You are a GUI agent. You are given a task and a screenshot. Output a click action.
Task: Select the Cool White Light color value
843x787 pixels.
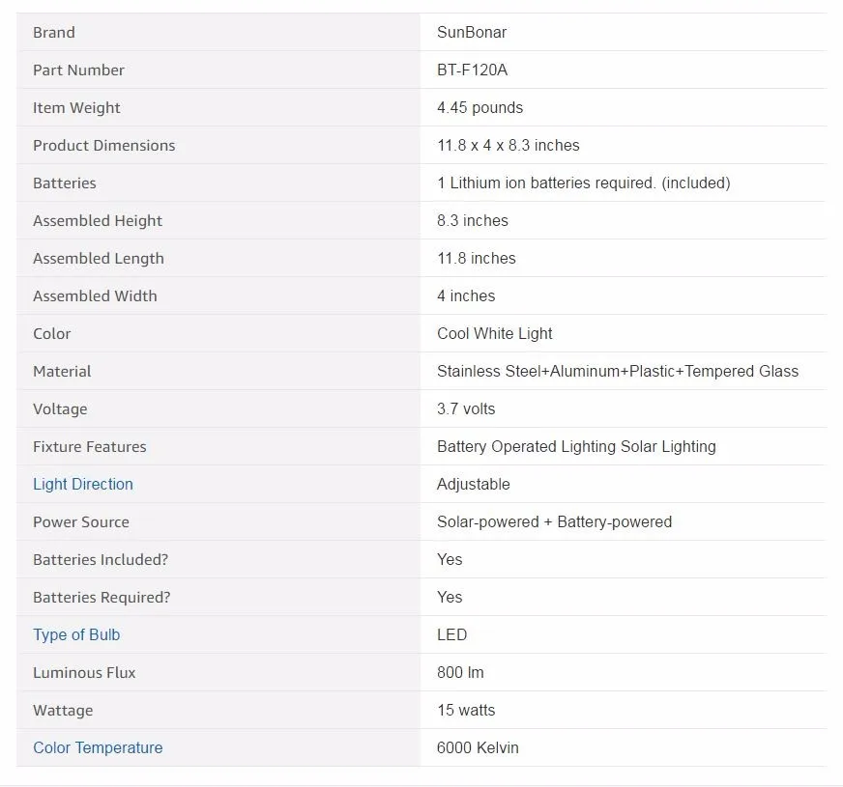pyautogui.click(x=495, y=333)
